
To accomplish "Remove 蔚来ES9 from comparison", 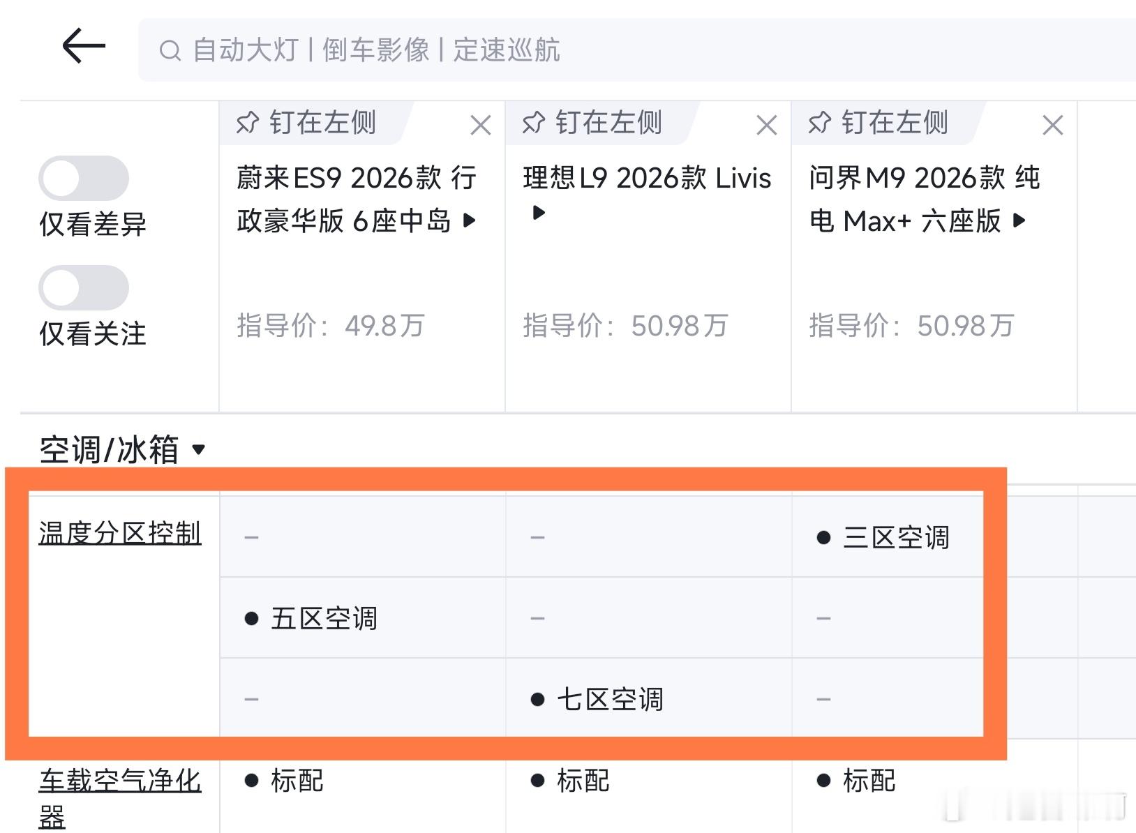I will (x=481, y=126).
